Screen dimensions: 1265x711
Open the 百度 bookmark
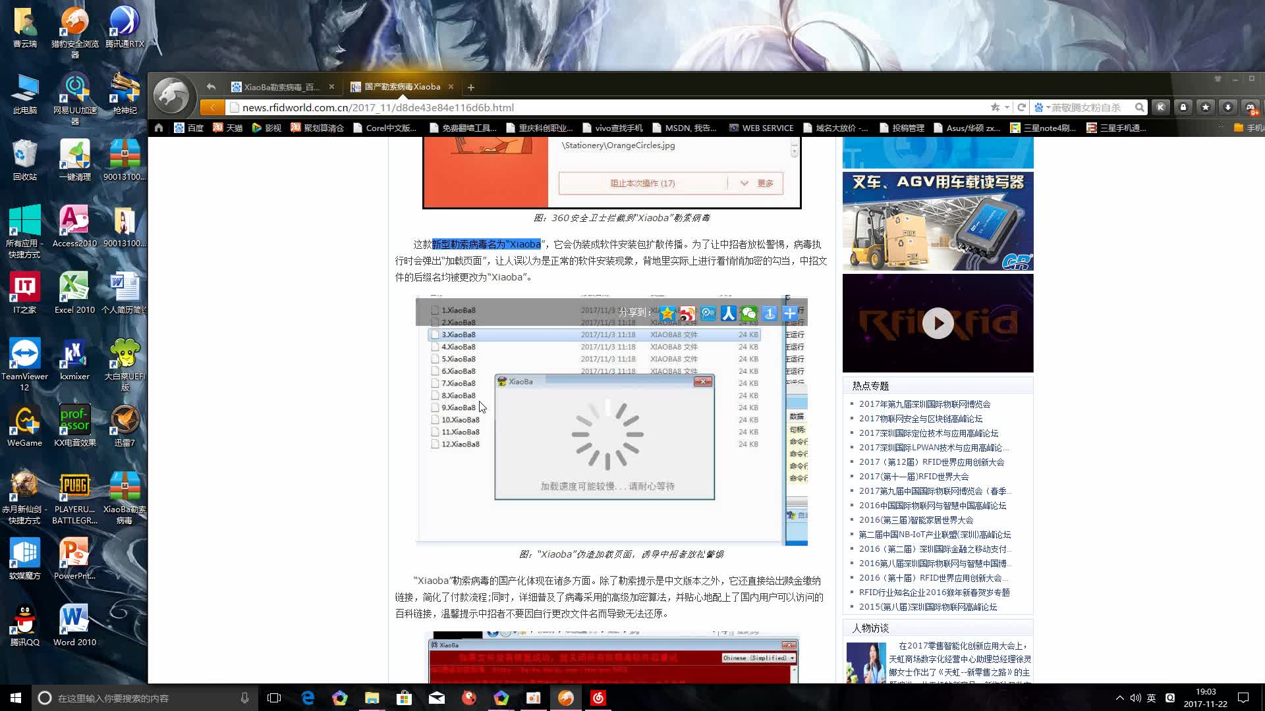189,128
